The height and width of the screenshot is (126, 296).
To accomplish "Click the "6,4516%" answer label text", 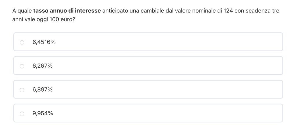I will point(44,42).
